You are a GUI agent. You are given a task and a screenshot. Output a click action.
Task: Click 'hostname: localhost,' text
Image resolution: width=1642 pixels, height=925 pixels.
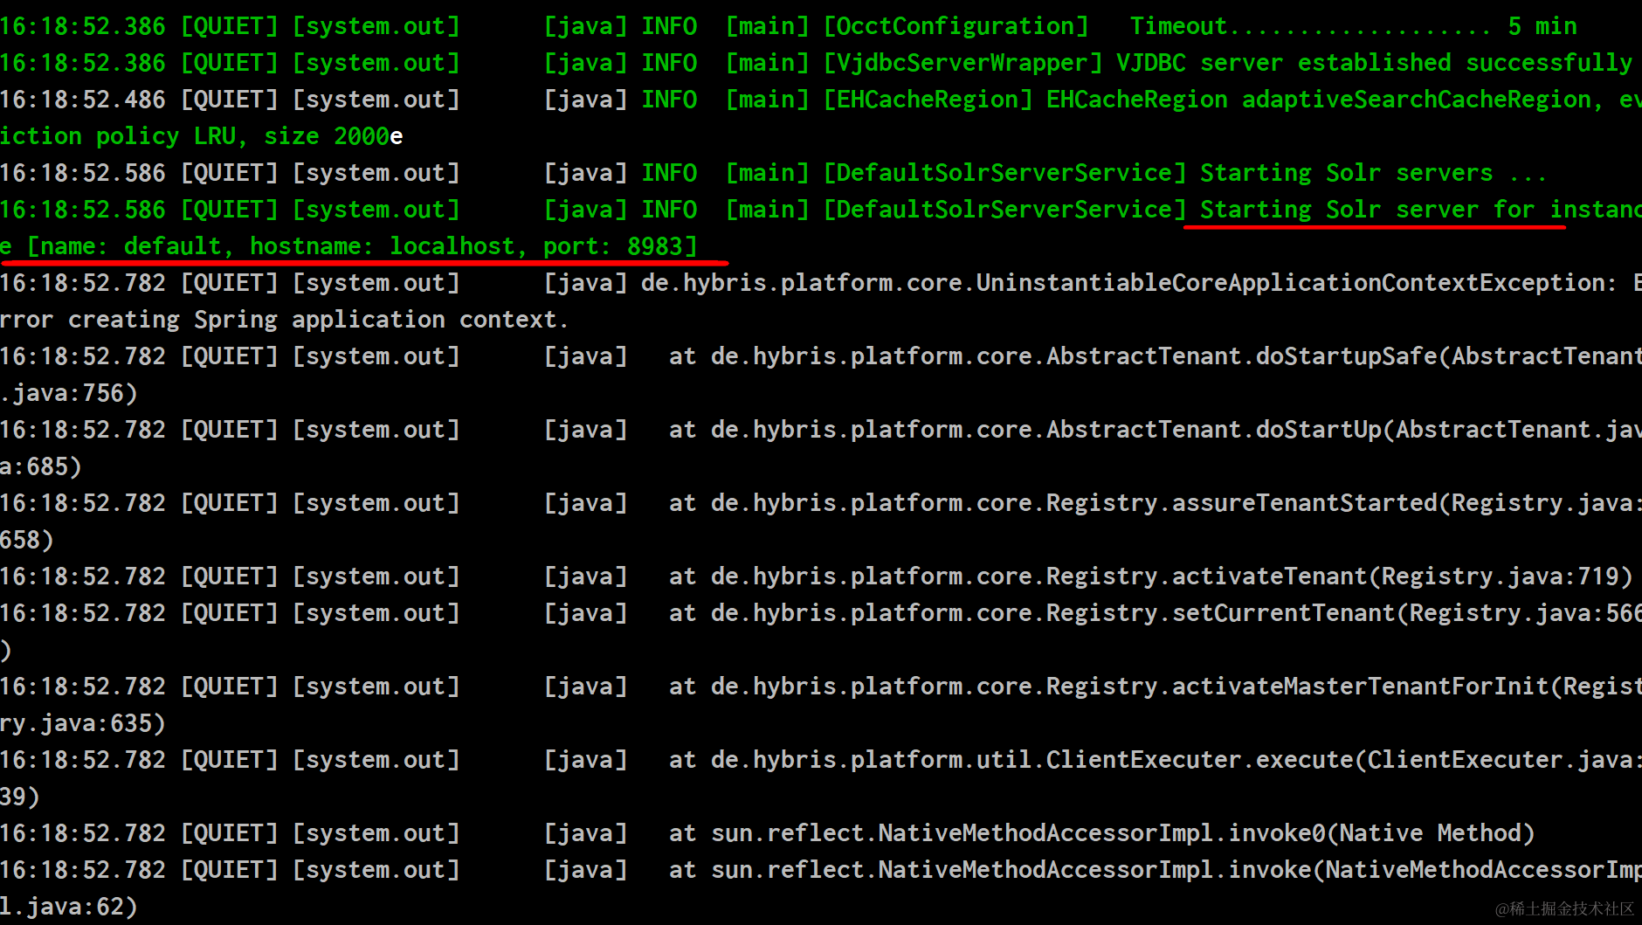[x=390, y=246]
